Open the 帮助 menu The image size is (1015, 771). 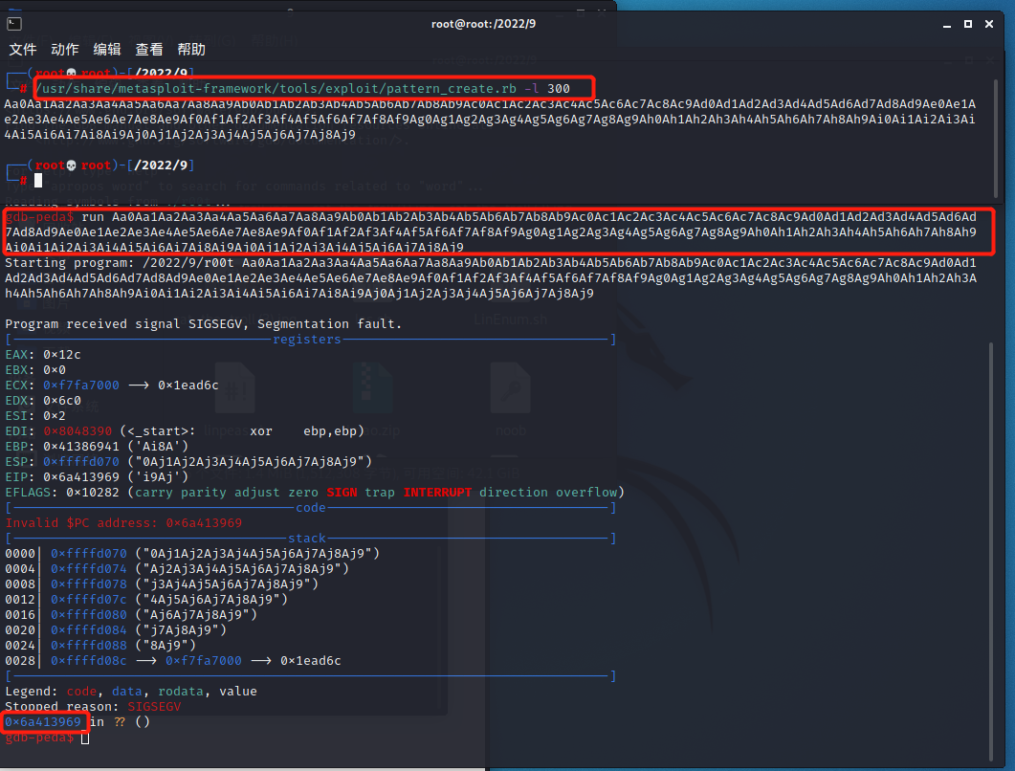(x=191, y=49)
